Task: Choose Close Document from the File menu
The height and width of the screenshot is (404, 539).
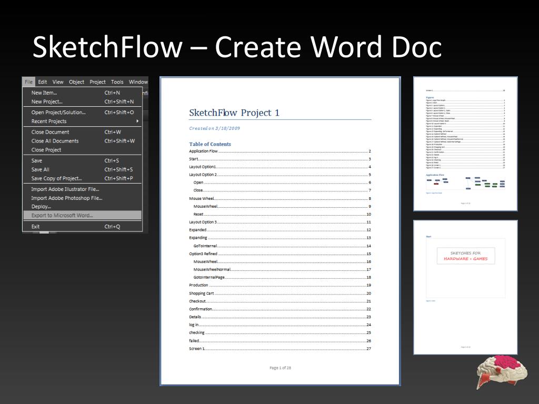Action: point(83,132)
